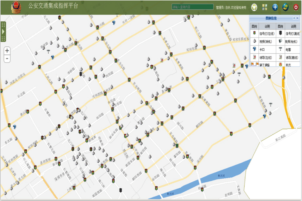Open the four-tile module grid icon
Screen dimensions: 302x201
pos(265,7)
